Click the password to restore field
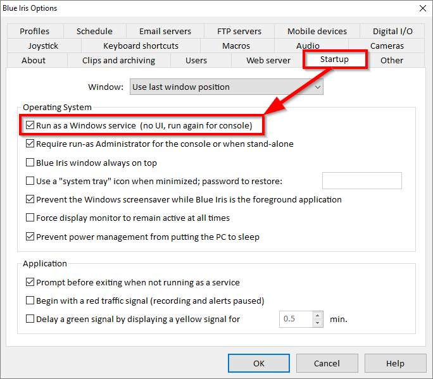 click(361, 180)
